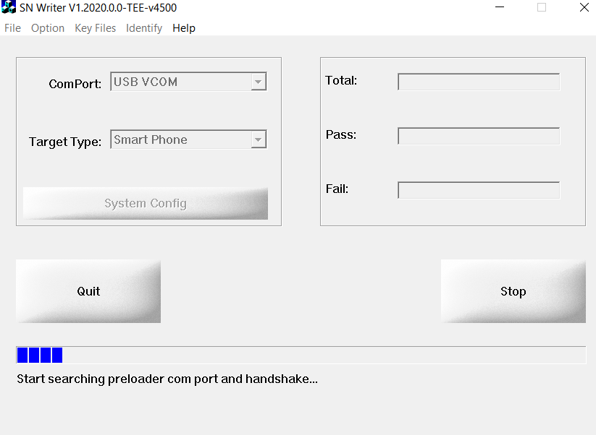Click the Fail label
The image size is (596, 435).
click(x=337, y=189)
